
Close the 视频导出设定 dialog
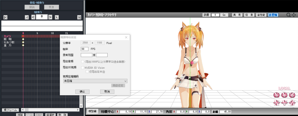(126, 38)
